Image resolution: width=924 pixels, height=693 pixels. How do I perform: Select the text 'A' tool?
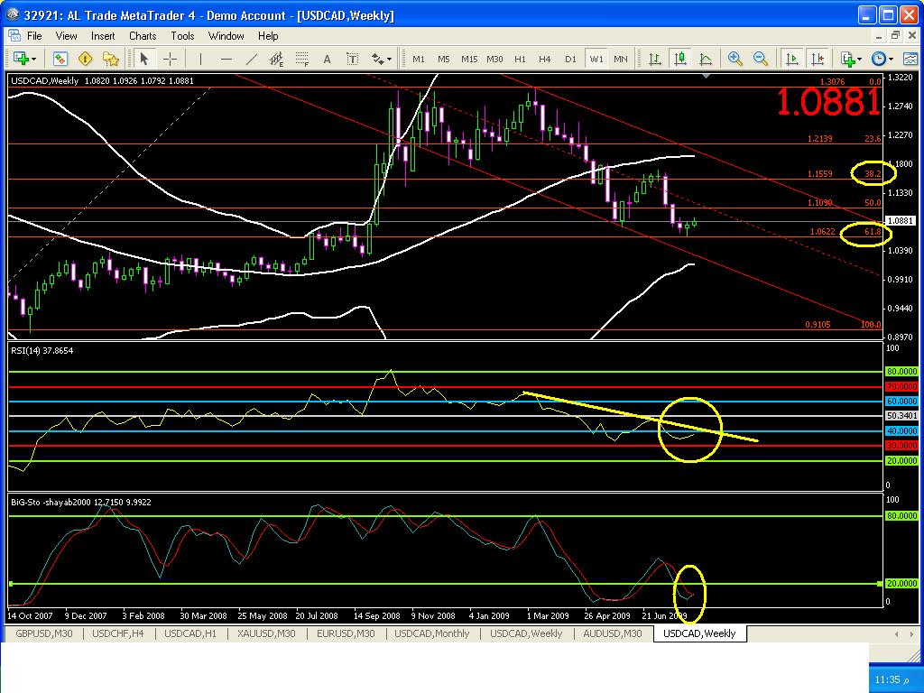(328, 59)
